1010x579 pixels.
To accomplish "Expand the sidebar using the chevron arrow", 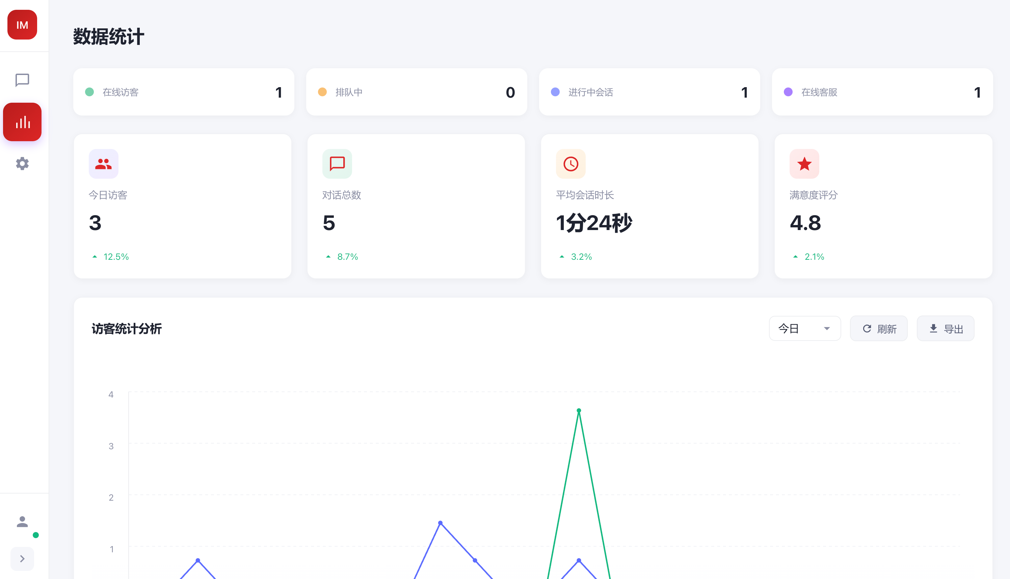I will click(x=22, y=559).
